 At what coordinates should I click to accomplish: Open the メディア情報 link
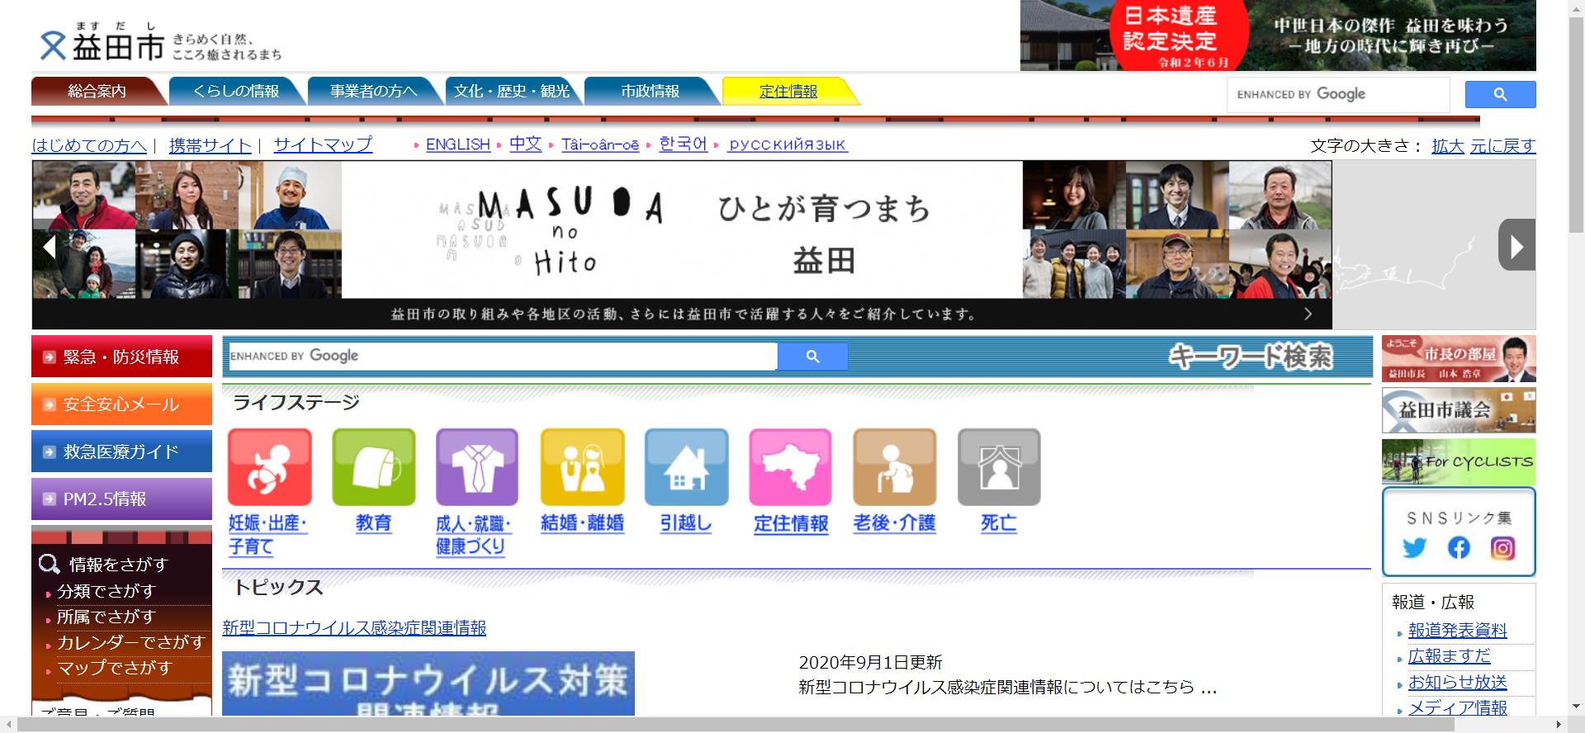1457,707
